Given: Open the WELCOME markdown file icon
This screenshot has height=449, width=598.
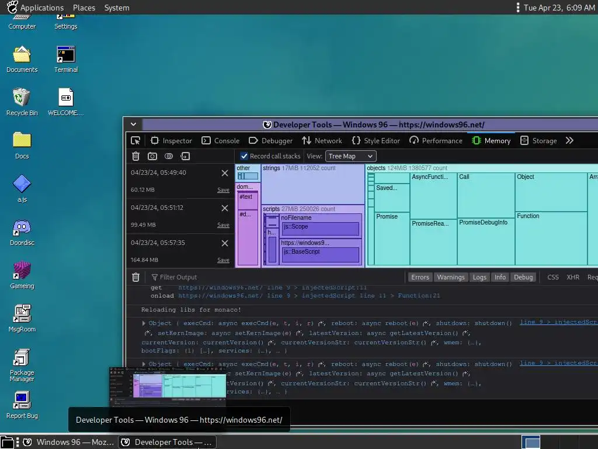Looking at the screenshot, I should click(65, 102).
